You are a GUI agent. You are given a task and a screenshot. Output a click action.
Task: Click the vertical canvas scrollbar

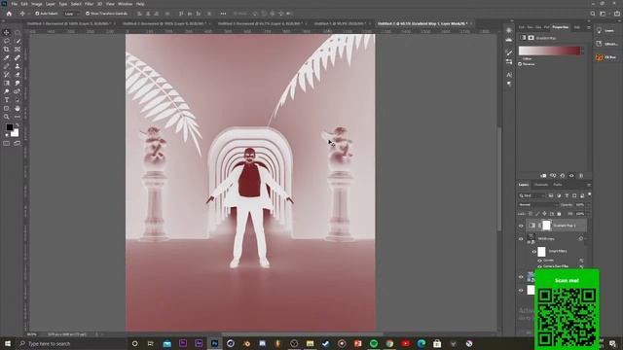499,179
